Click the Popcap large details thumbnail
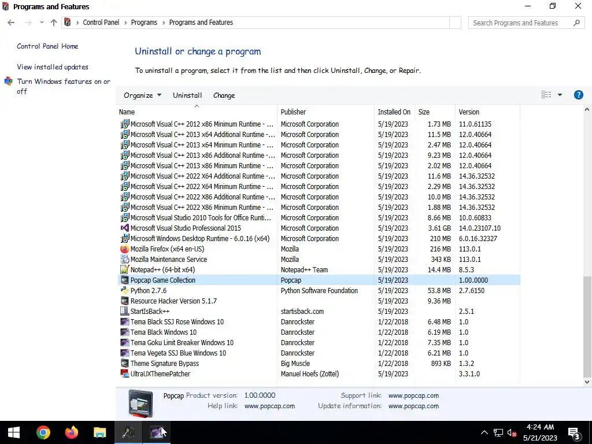592x444 pixels. point(140,403)
